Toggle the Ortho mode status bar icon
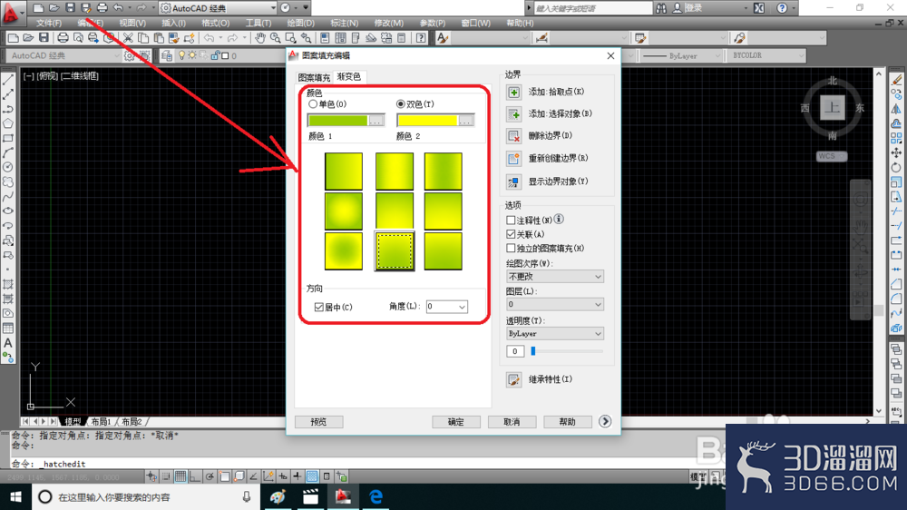Image resolution: width=907 pixels, height=510 pixels. pyautogui.click(x=195, y=476)
